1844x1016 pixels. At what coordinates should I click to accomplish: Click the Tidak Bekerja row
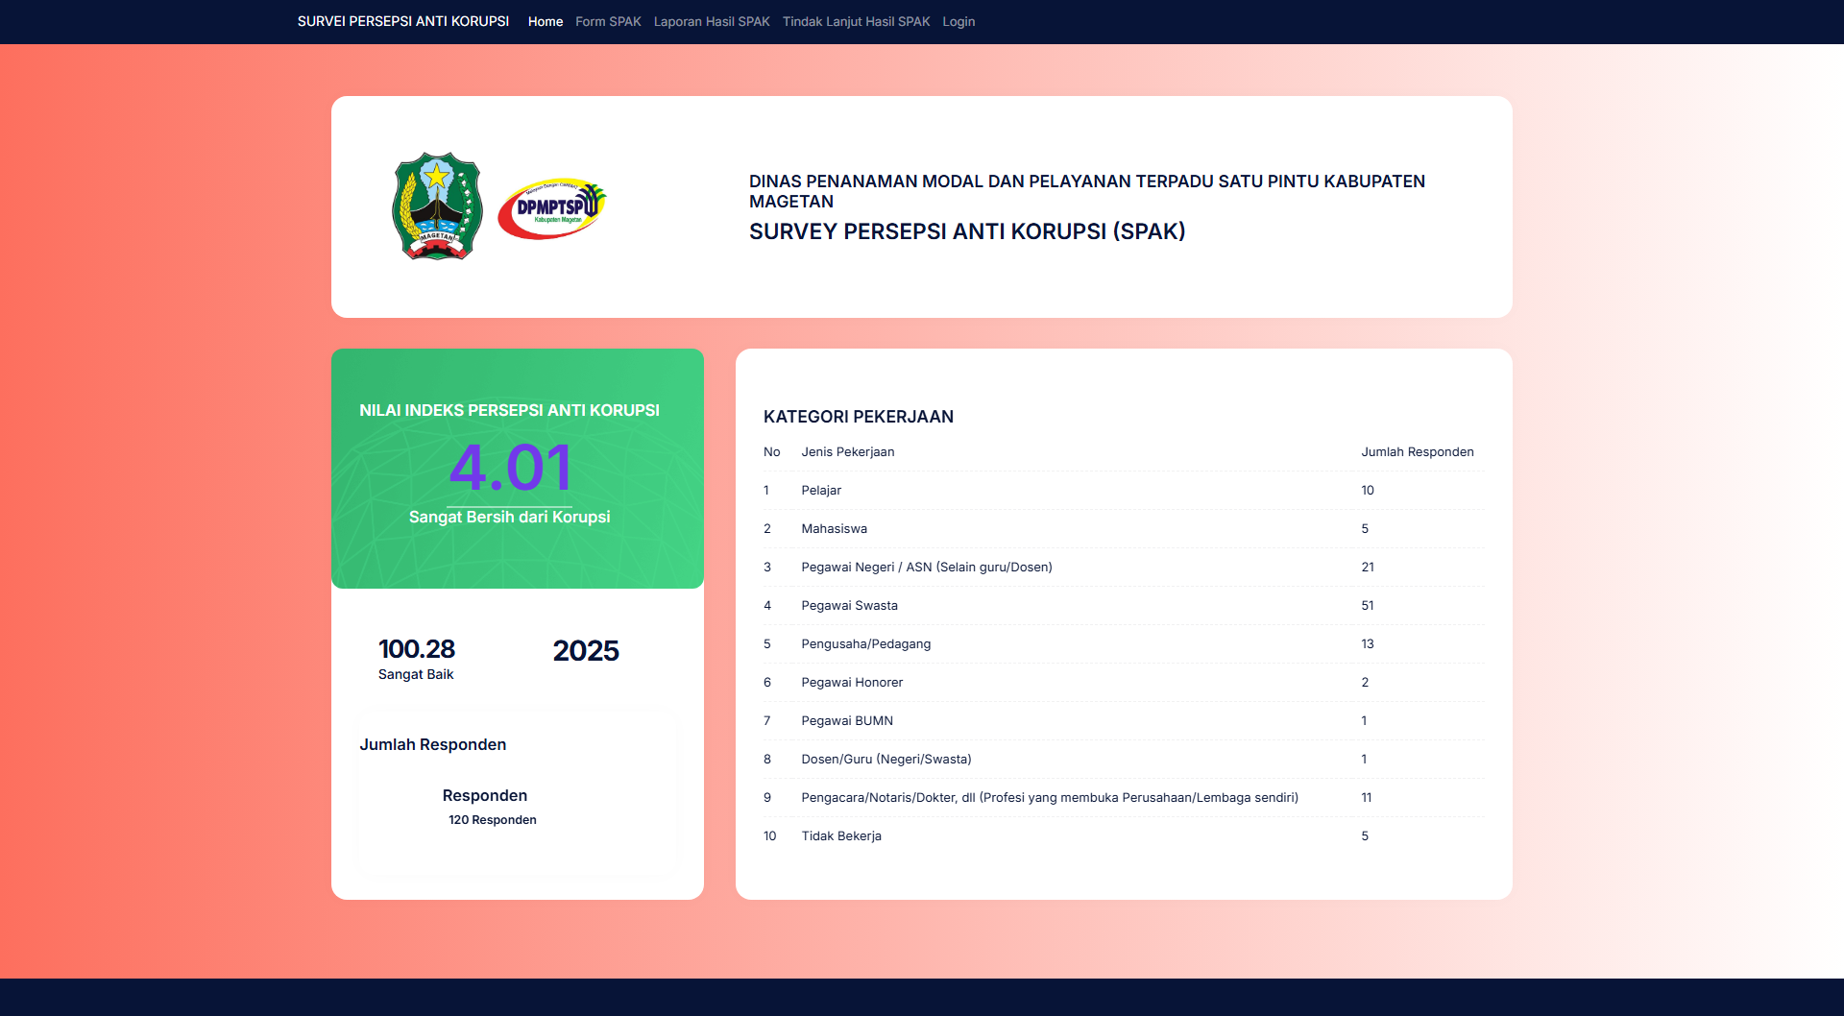(841, 836)
